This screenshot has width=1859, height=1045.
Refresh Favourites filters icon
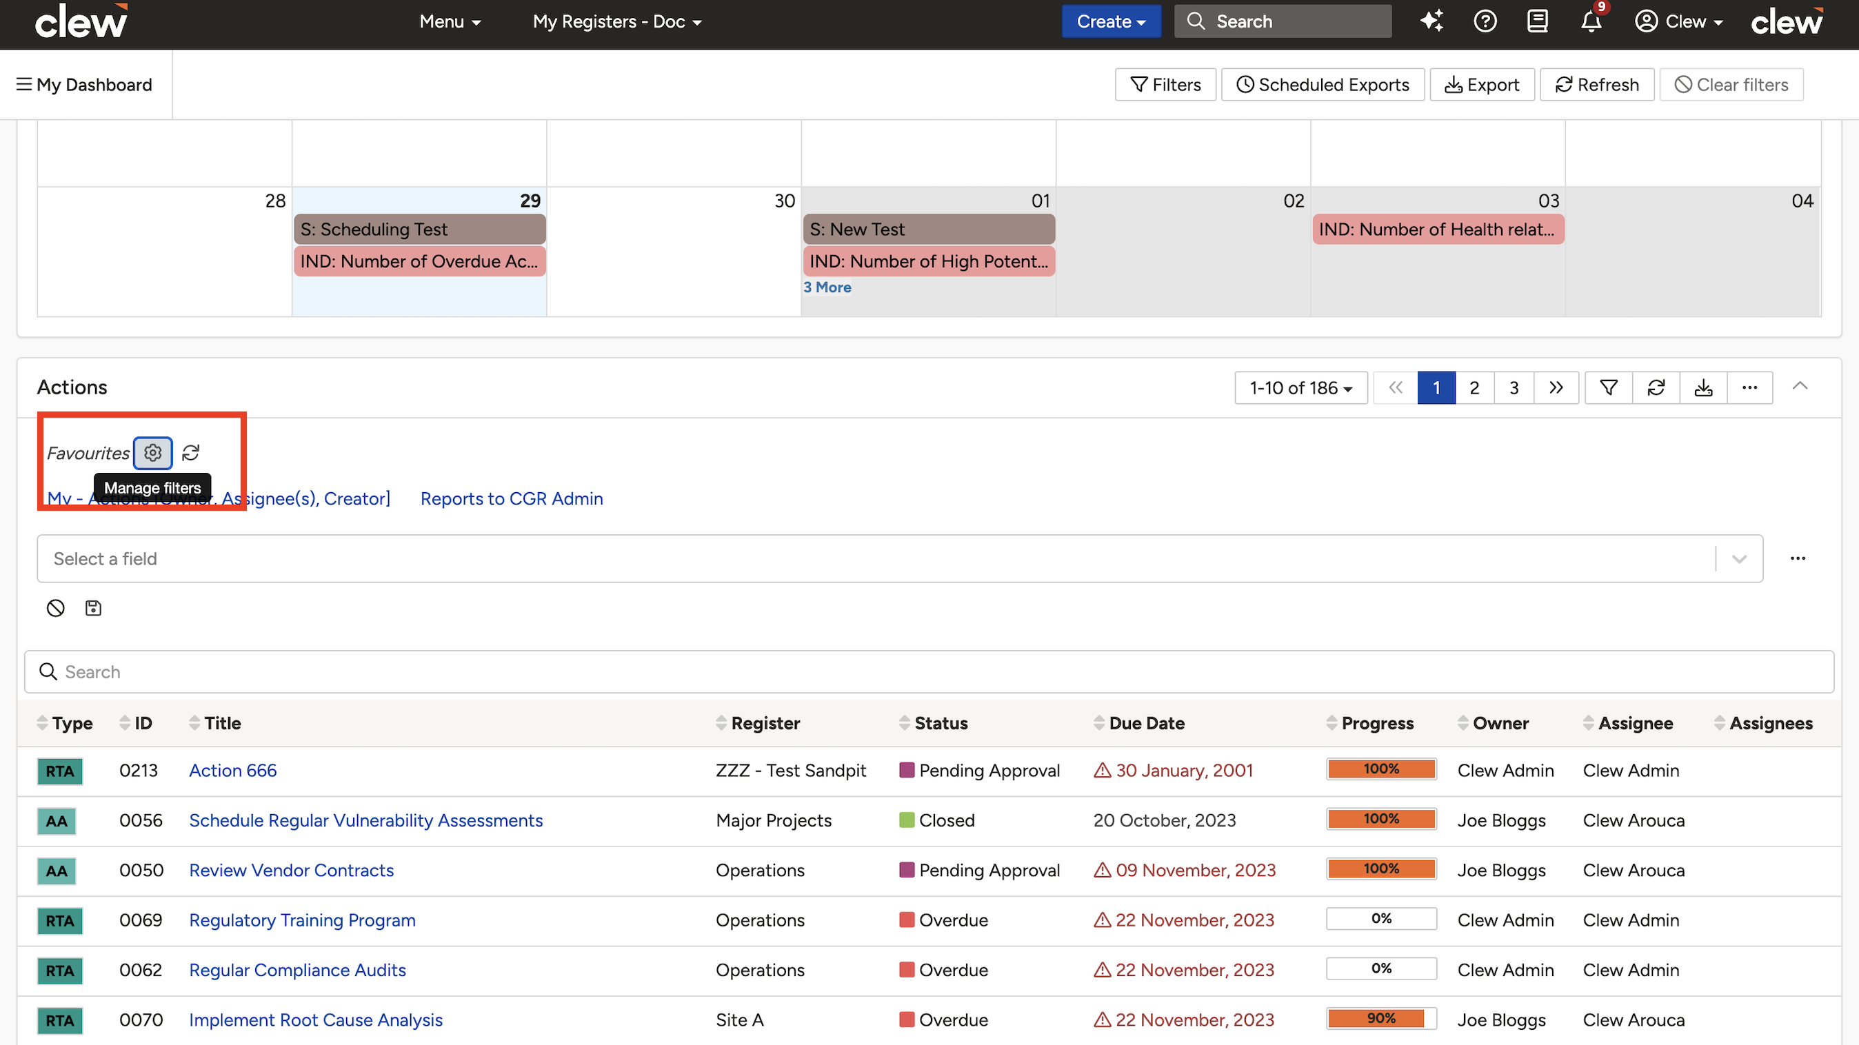190,453
